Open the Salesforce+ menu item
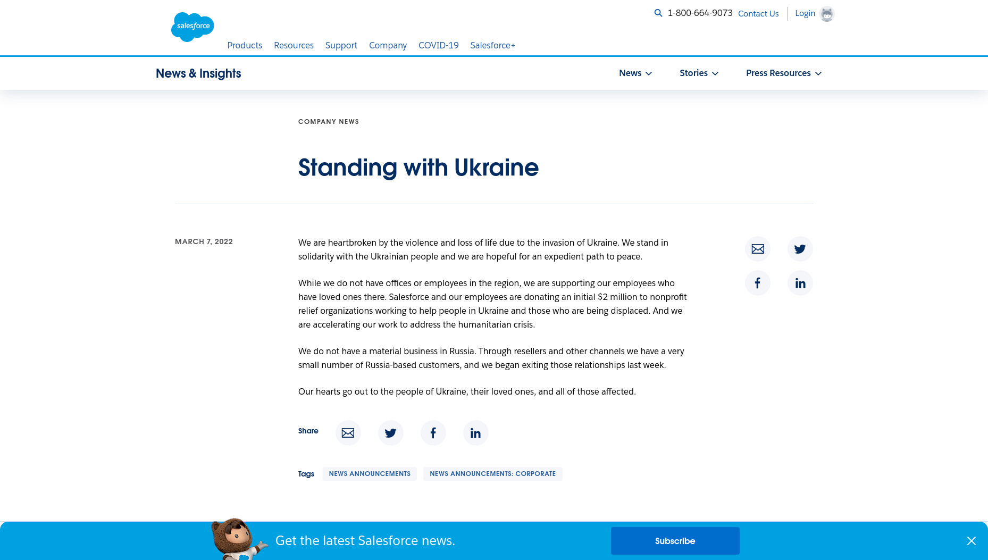Viewport: 988px width, 560px height. [x=493, y=46]
